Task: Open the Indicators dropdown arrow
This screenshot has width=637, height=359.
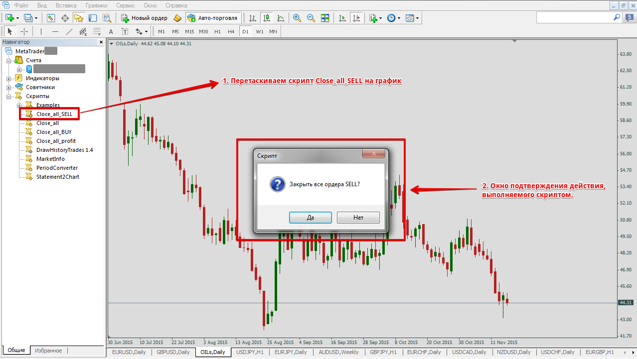Action: pyautogui.click(x=381, y=18)
